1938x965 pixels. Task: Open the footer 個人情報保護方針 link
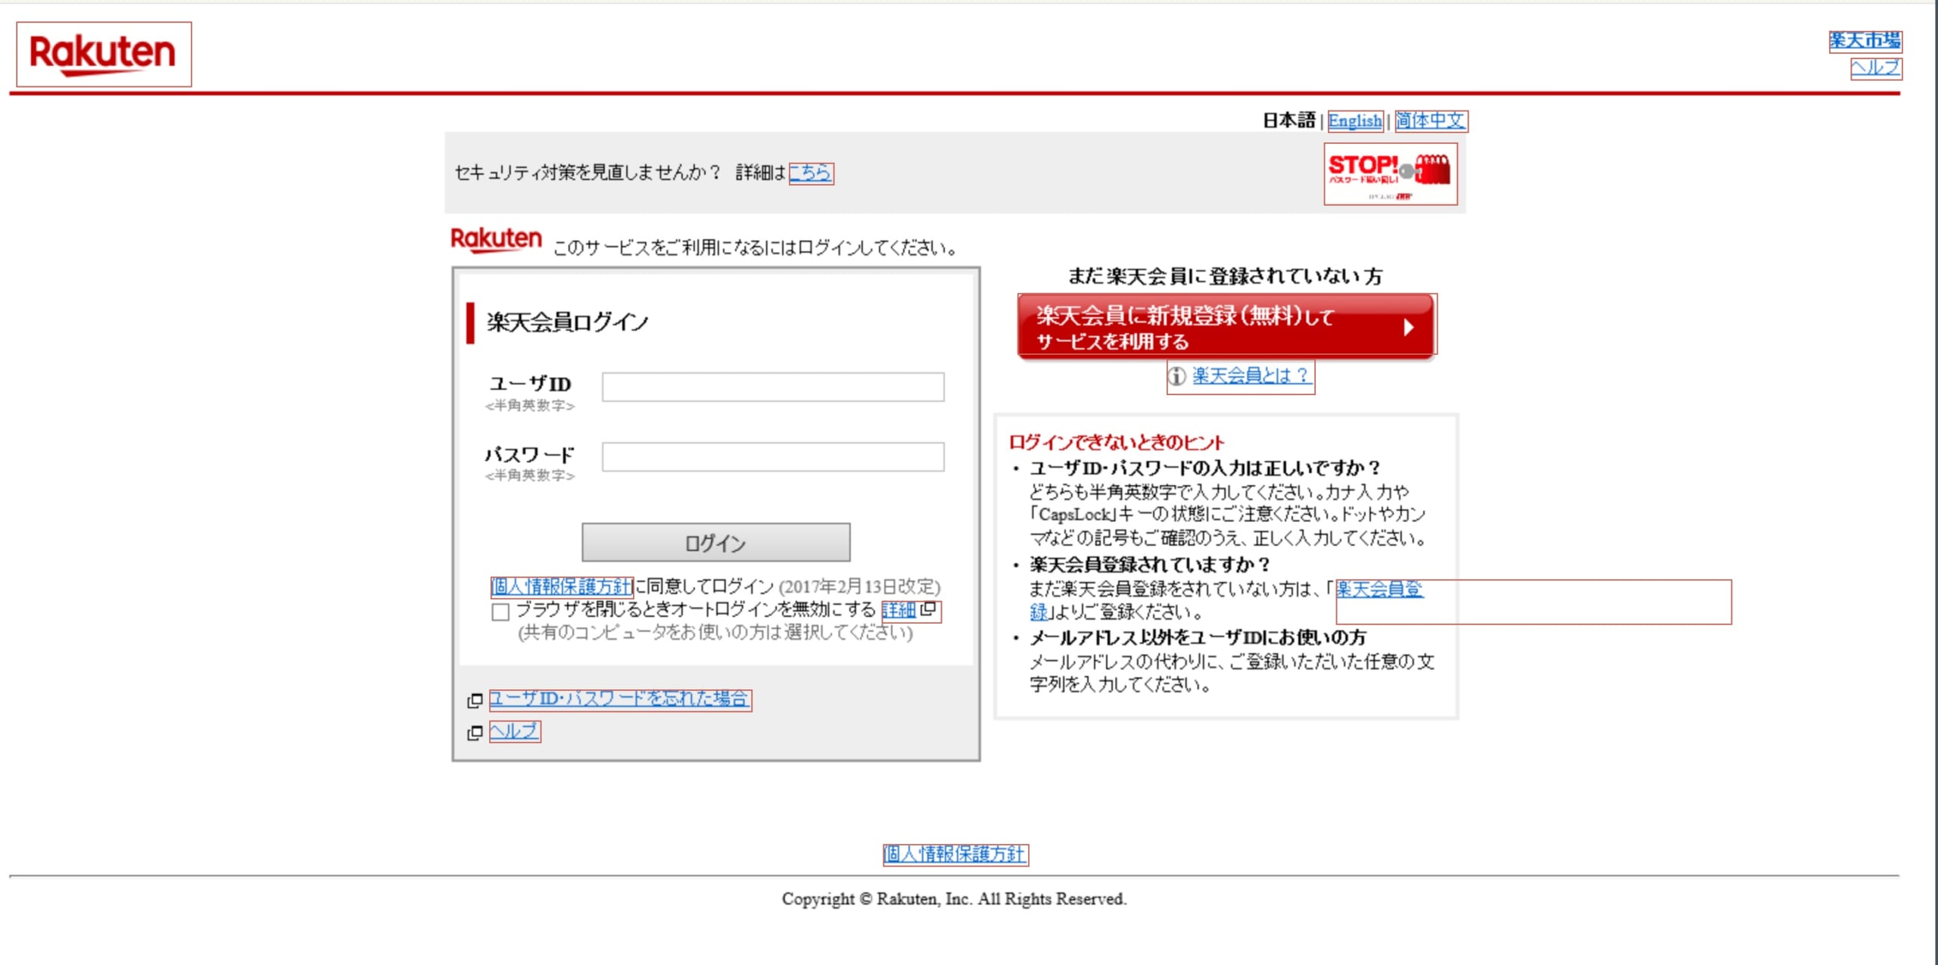point(955,854)
